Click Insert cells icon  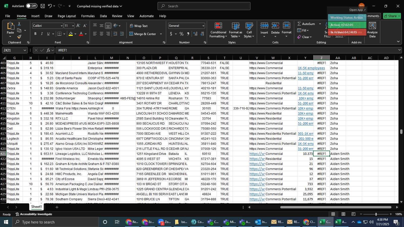pos(264,26)
